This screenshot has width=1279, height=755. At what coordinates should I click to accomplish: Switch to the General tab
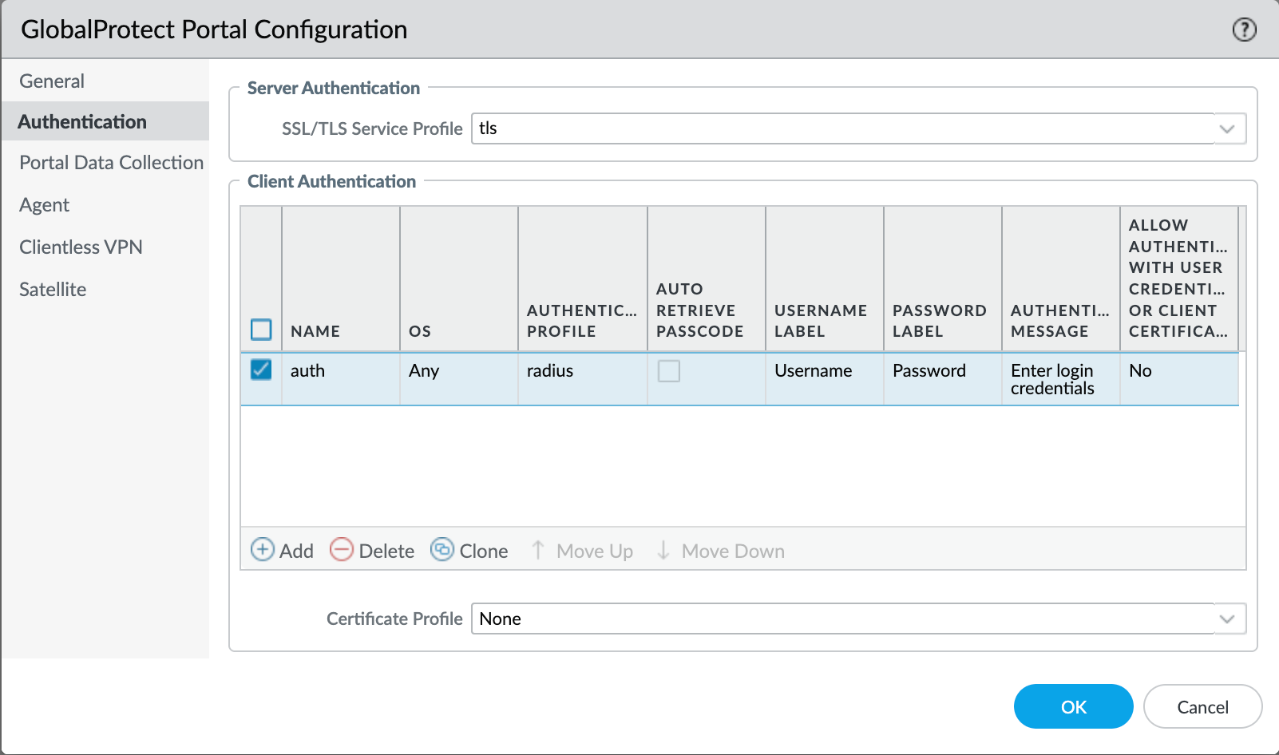pyautogui.click(x=52, y=81)
